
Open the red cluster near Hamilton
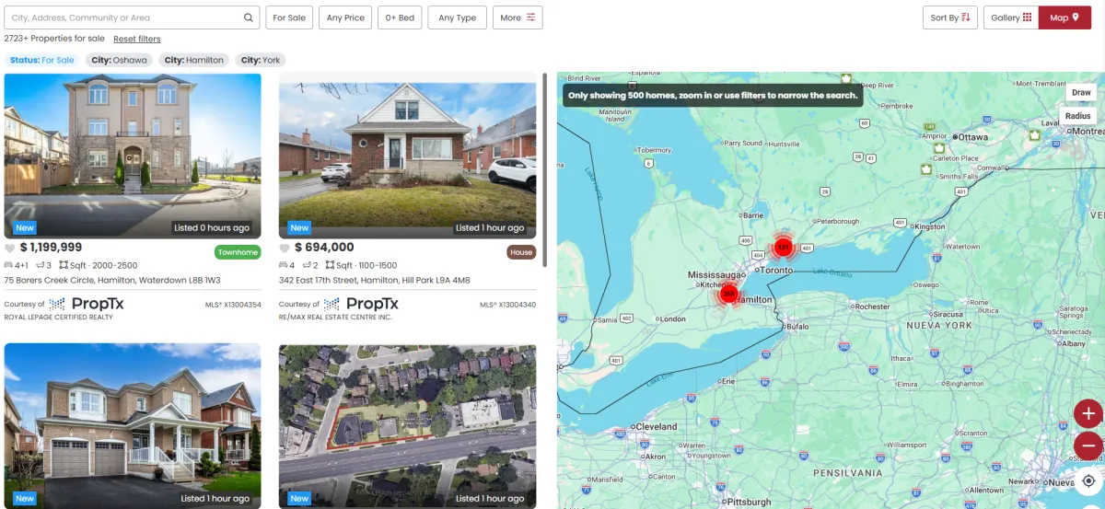tap(728, 294)
